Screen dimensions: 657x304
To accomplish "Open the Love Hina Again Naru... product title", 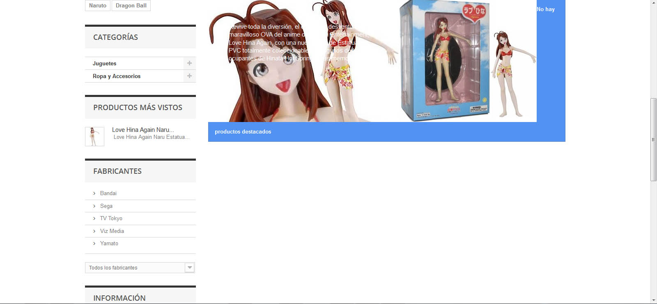I will (x=143, y=130).
